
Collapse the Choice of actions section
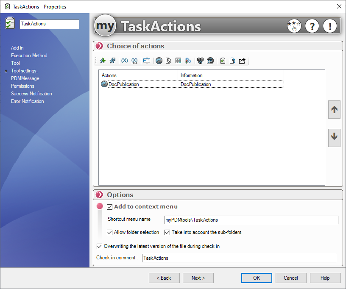click(99, 46)
